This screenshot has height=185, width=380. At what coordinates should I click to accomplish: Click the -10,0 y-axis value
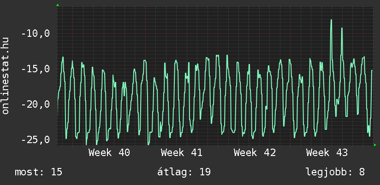tap(36, 34)
